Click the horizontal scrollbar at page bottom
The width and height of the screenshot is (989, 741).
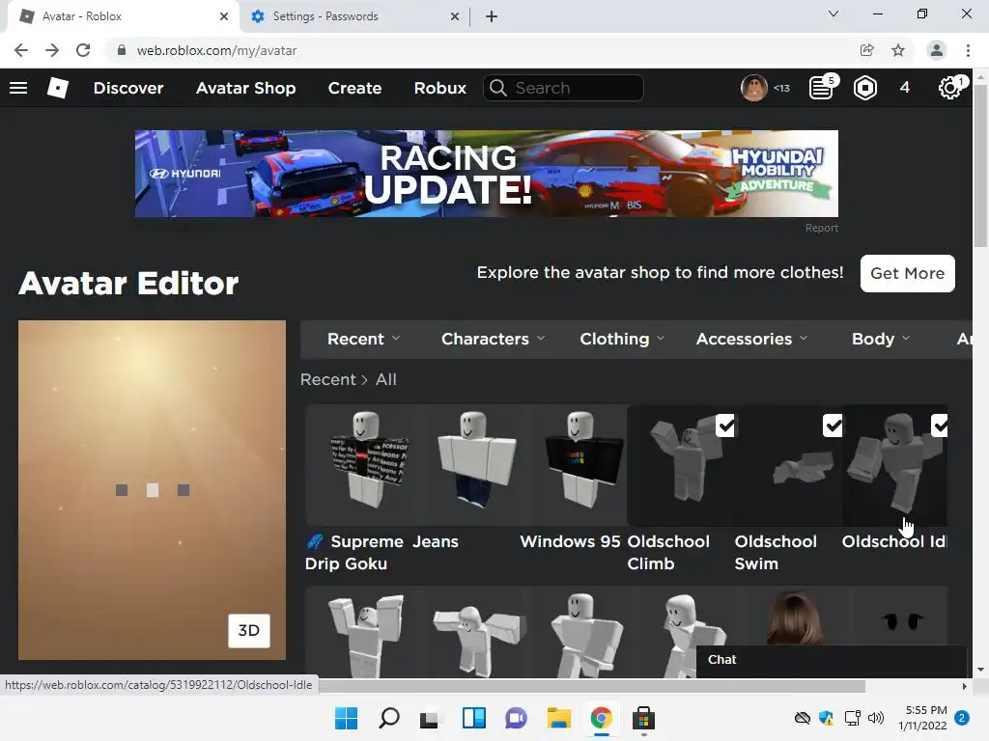click(591, 686)
